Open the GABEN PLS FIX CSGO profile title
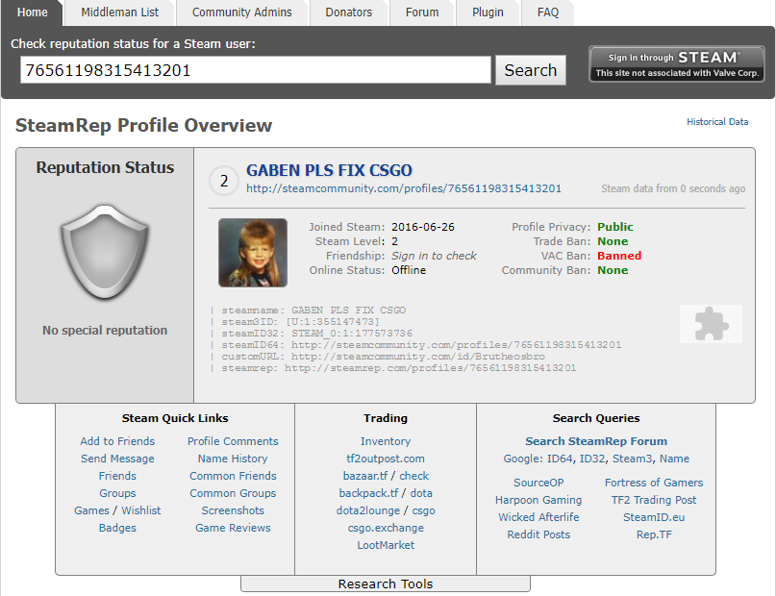Screen dimensions: 776x596 pos(329,170)
